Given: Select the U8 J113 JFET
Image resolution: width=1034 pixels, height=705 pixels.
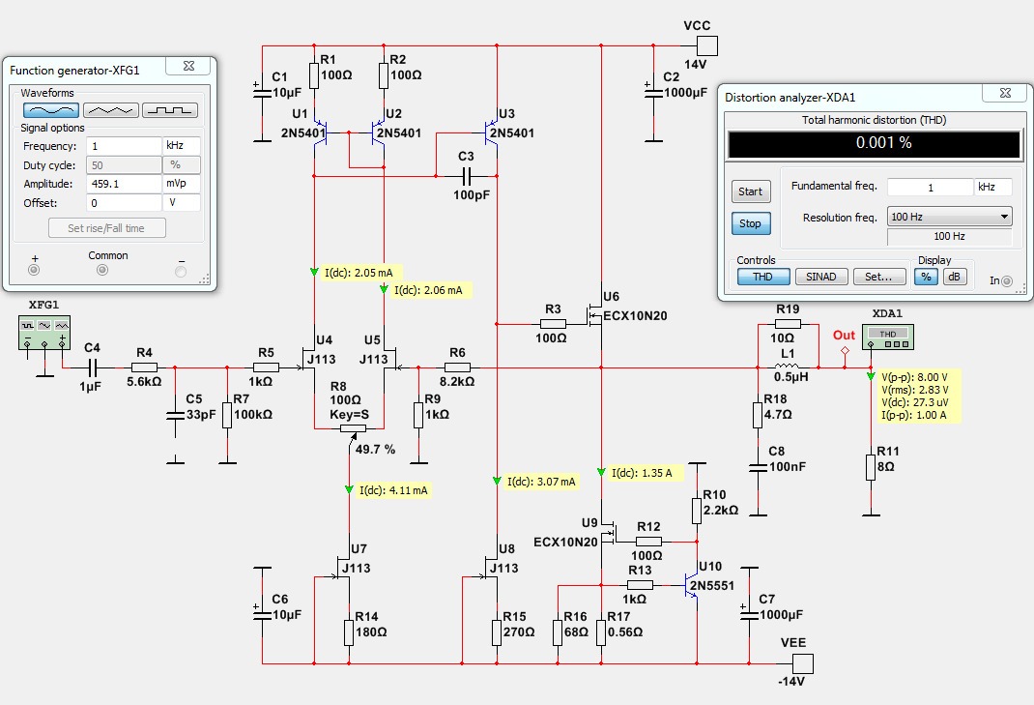Looking at the screenshot, I should (x=491, y=568).
